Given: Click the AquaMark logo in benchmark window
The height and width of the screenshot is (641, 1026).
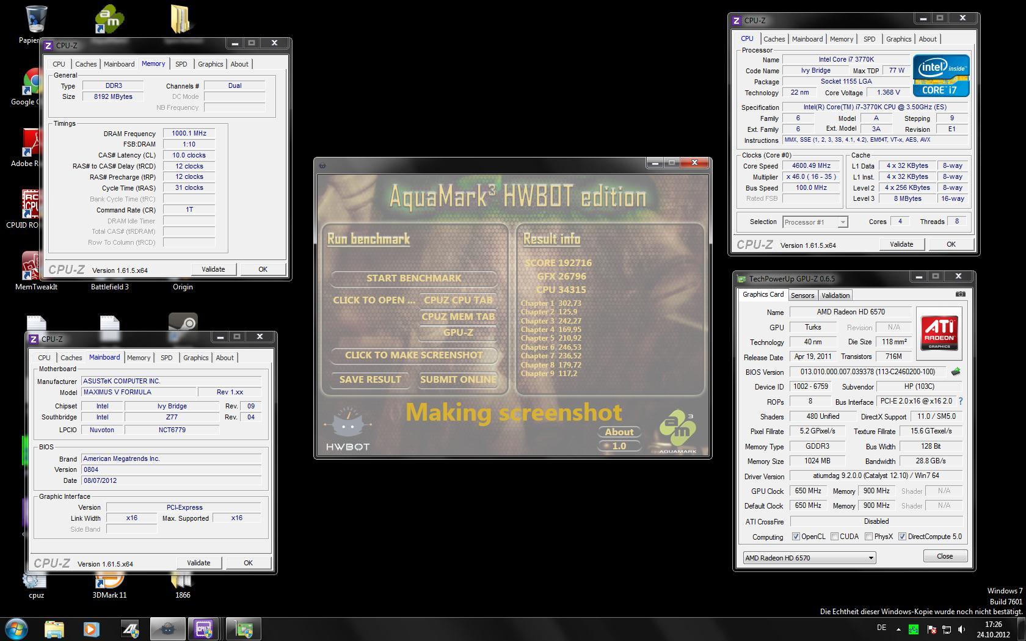Looking at the screenshot, I should click(678, 433).
